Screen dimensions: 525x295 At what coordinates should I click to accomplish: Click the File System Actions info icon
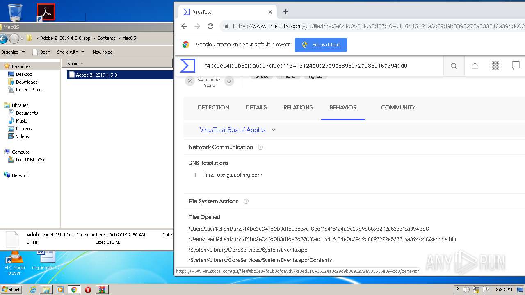coord(246,201)
